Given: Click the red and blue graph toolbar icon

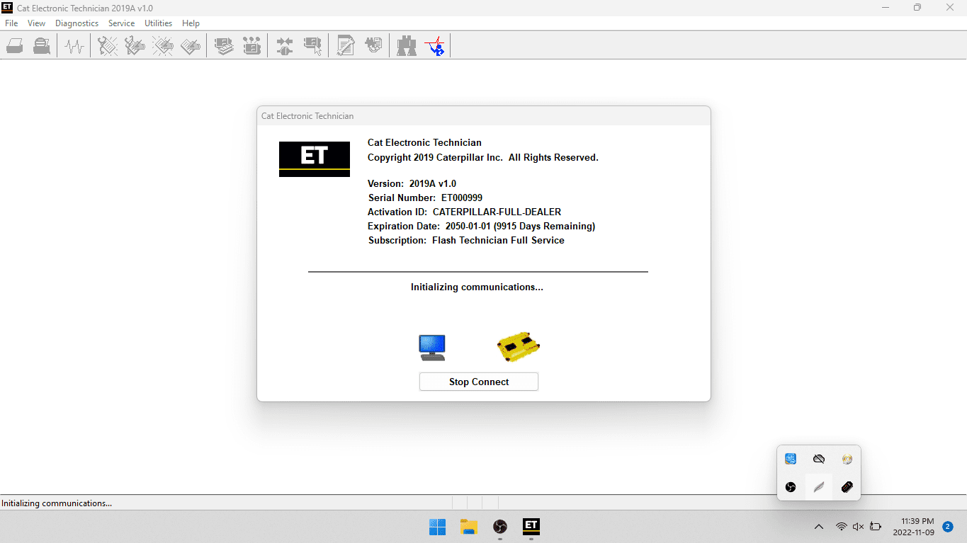Looking at the screenshot, I should [x=435, y=47].
